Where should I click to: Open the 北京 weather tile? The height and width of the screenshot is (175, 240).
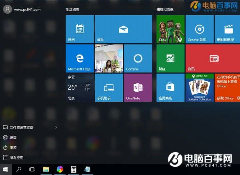point(80,87)
